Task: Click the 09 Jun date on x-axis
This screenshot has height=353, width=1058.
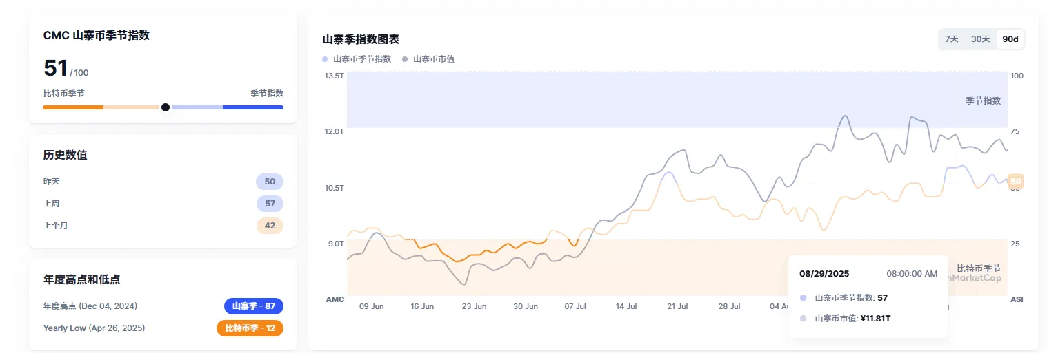Action: [372, 306]
